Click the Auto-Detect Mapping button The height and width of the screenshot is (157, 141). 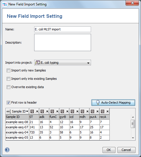(113, 102)
